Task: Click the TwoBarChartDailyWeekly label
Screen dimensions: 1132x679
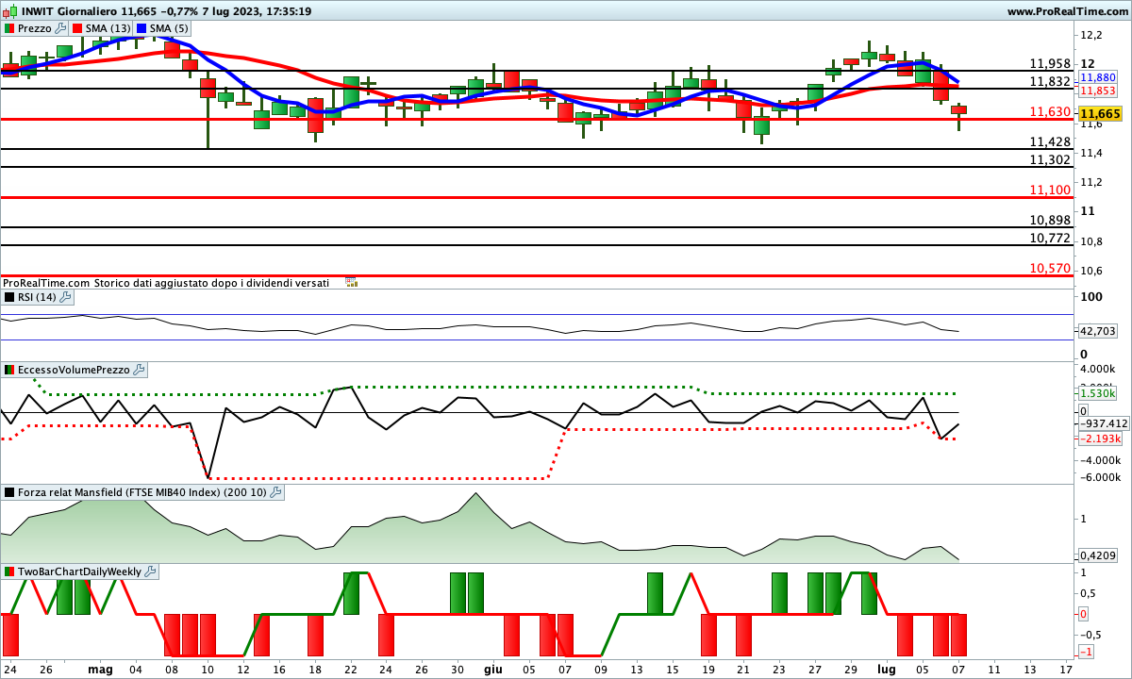Action: [79, 571]
